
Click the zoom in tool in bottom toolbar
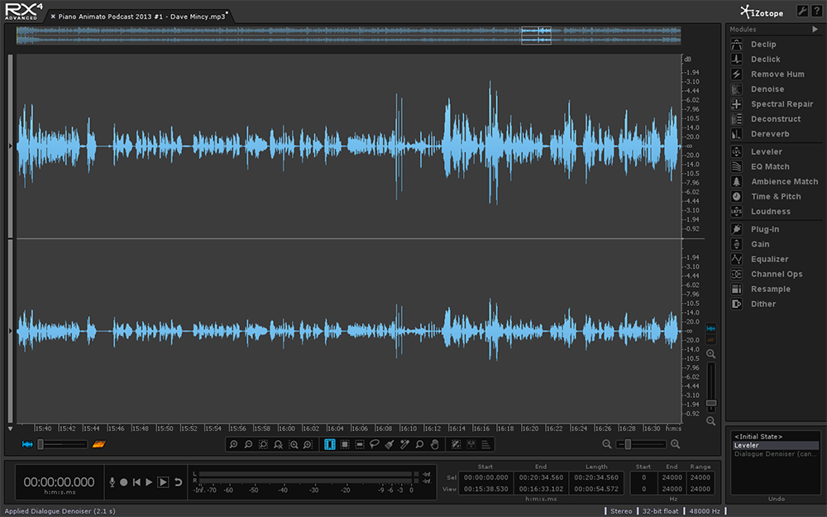(234, 445)
